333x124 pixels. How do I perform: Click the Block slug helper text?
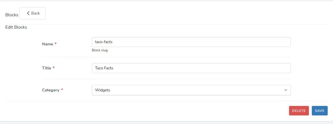click(x=100, y=50)
